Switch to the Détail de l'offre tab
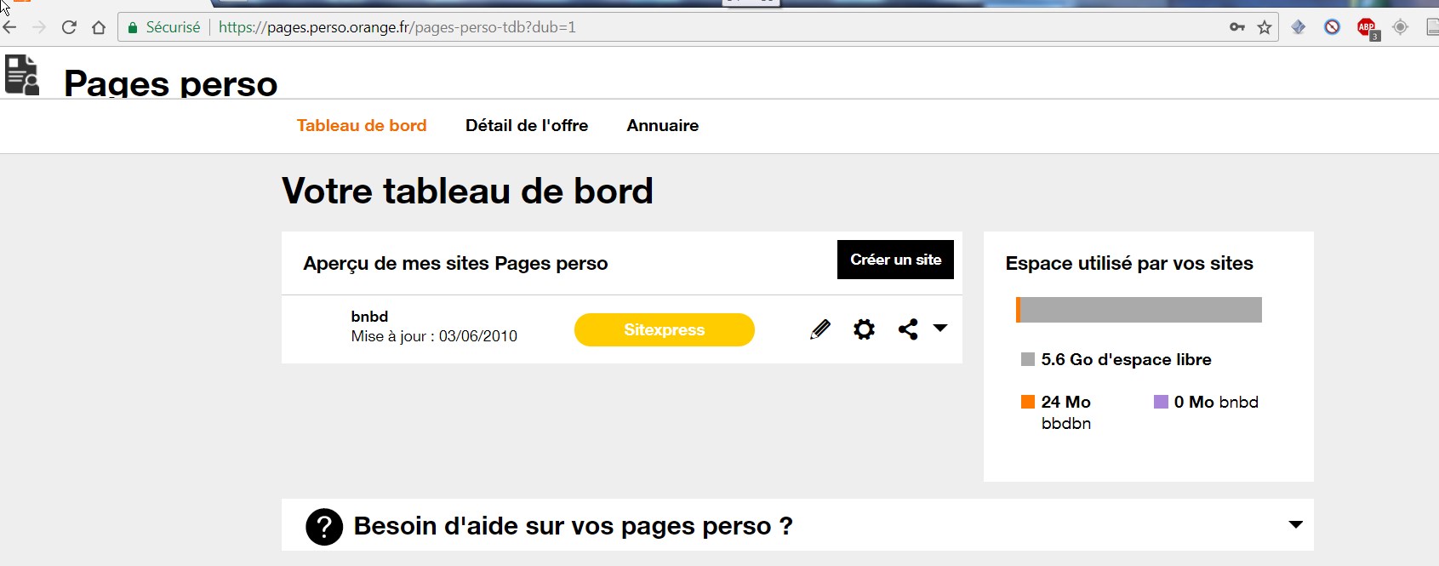 coord(527,125)
